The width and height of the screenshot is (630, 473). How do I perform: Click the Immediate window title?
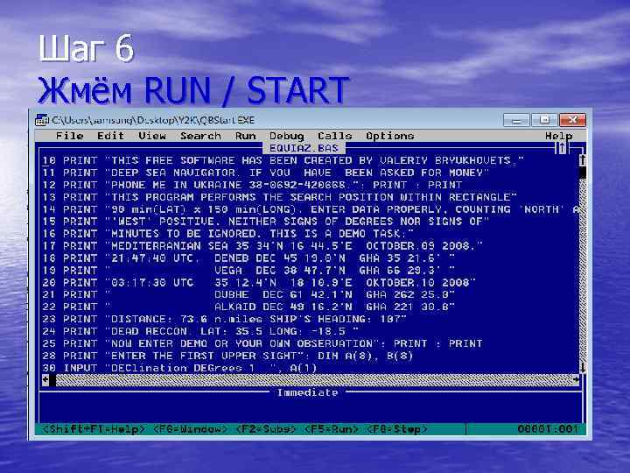[307, 392]
